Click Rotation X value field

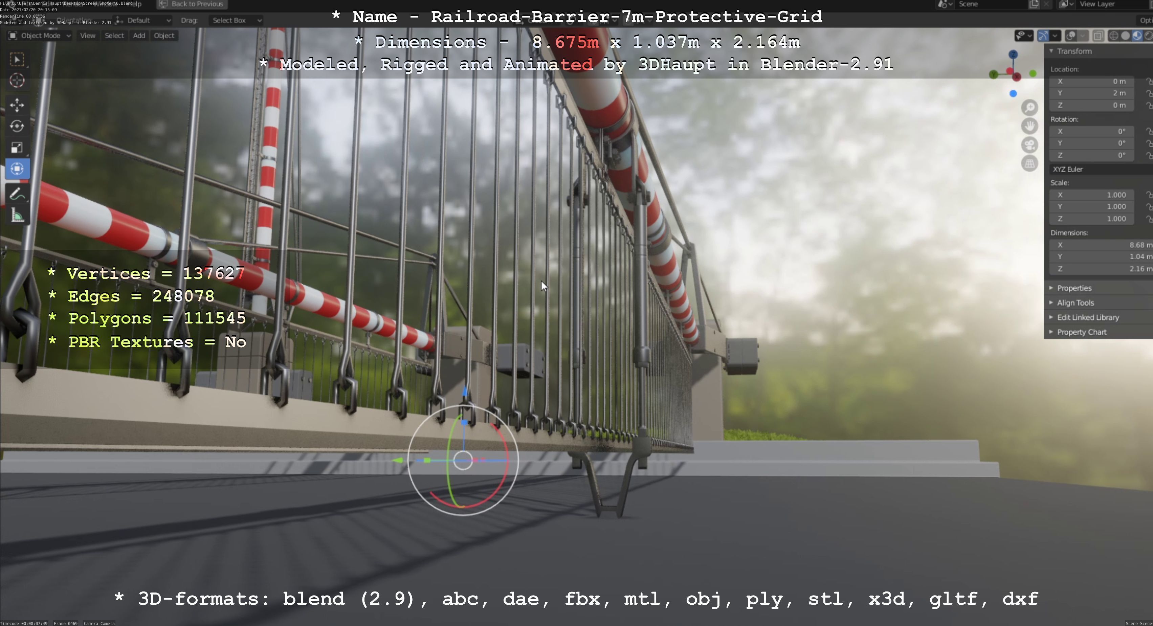click(x=1092, y=132)
